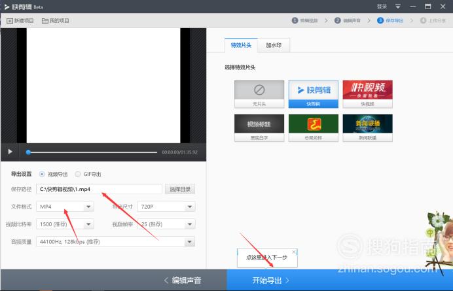The width and height of the screenshot is (453, 291).
Task: Open the 文件格式 MP4 dropdown
Action: tap(65, 207)
